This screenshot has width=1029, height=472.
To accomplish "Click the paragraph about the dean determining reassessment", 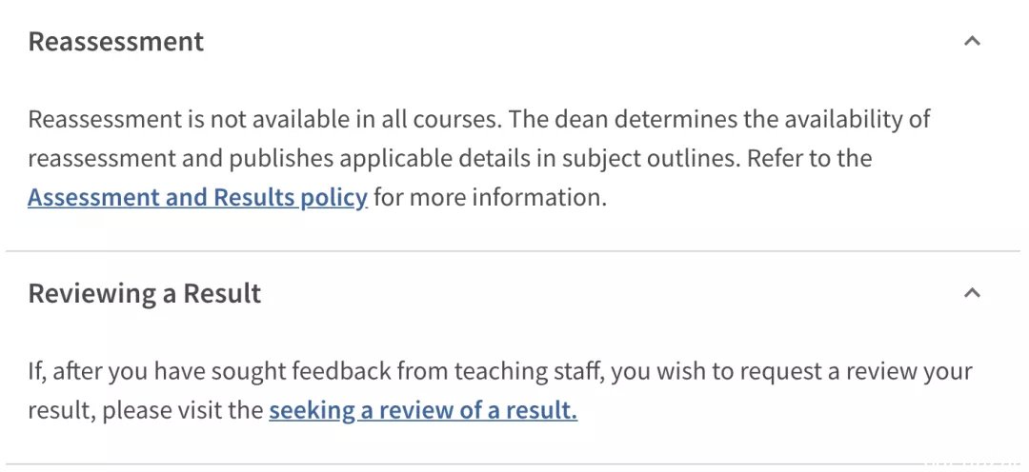I will (x=479, y=159).
